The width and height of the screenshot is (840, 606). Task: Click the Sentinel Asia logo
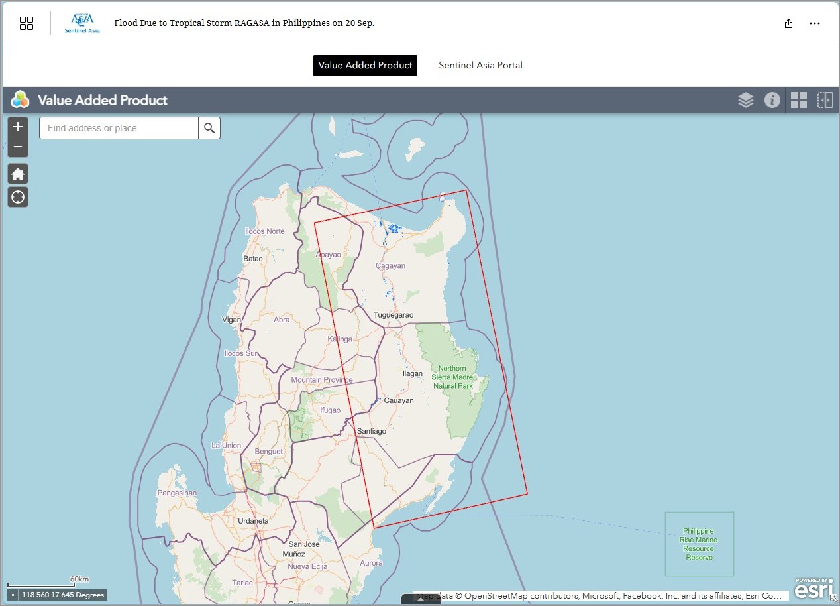[82, 23]
